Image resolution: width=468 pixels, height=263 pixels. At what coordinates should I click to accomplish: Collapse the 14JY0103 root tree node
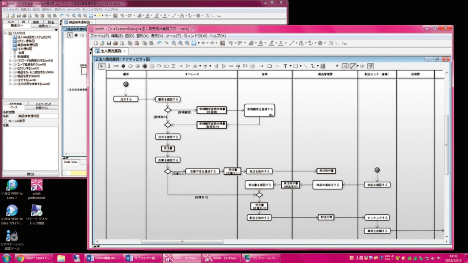[6, 34]
